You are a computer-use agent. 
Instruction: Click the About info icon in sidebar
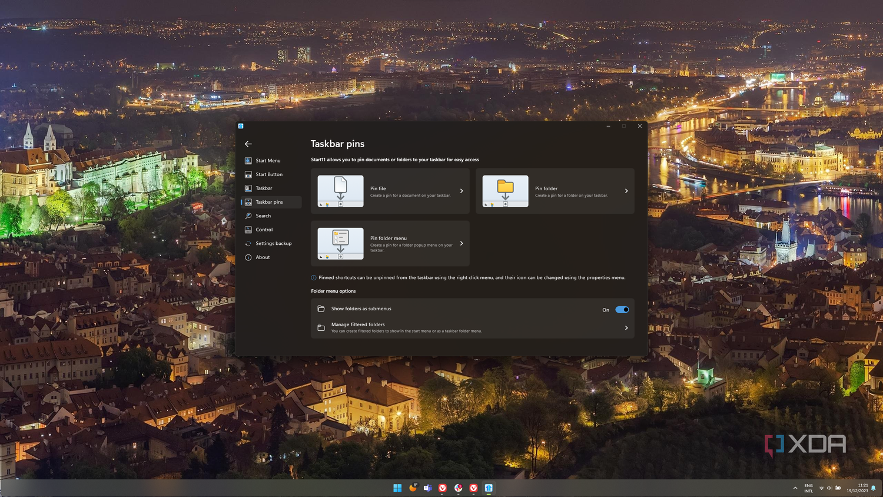point(248,257)
